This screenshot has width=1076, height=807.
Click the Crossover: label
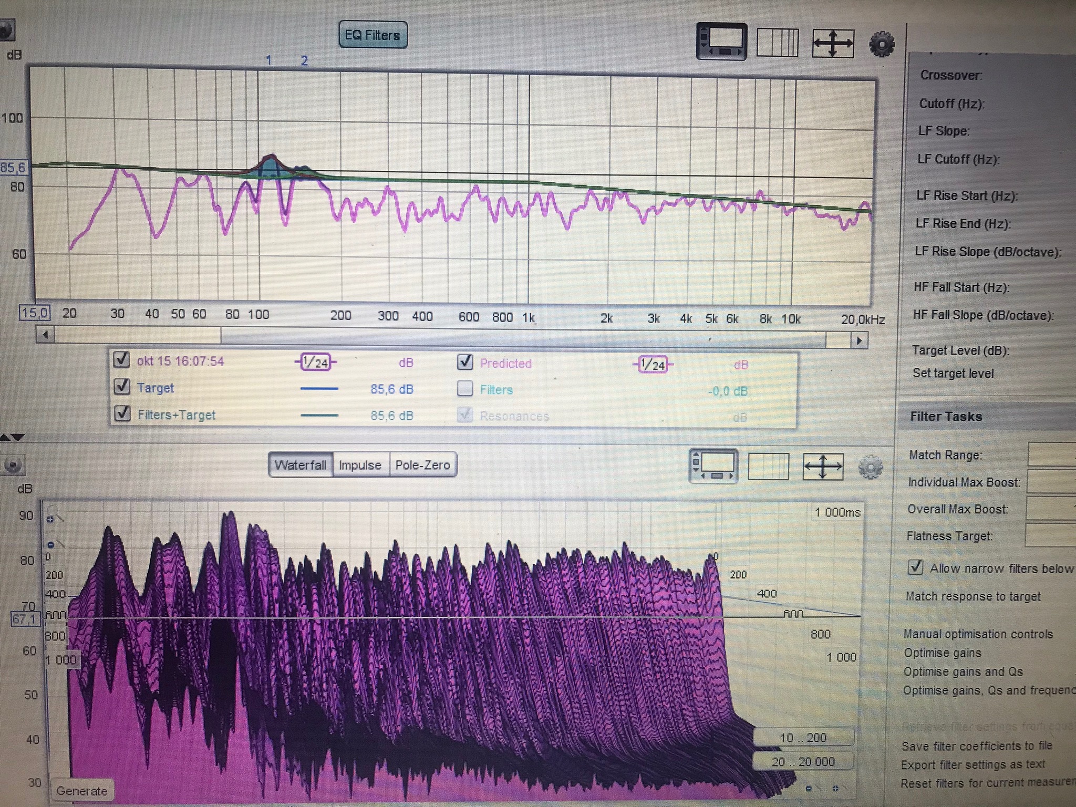click(950, 75)
